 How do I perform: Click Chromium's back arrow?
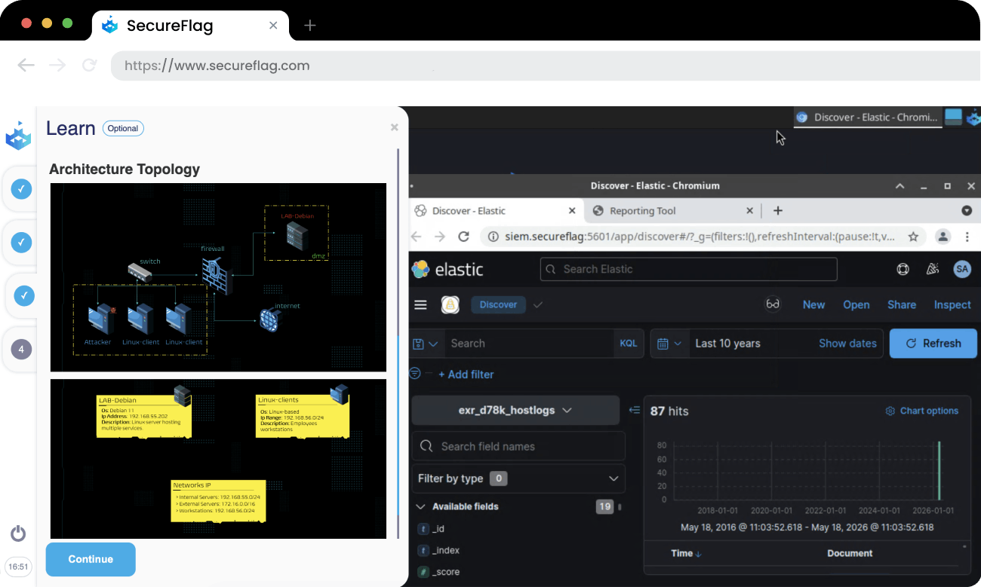pyautogui.click(x=416, y=237)
